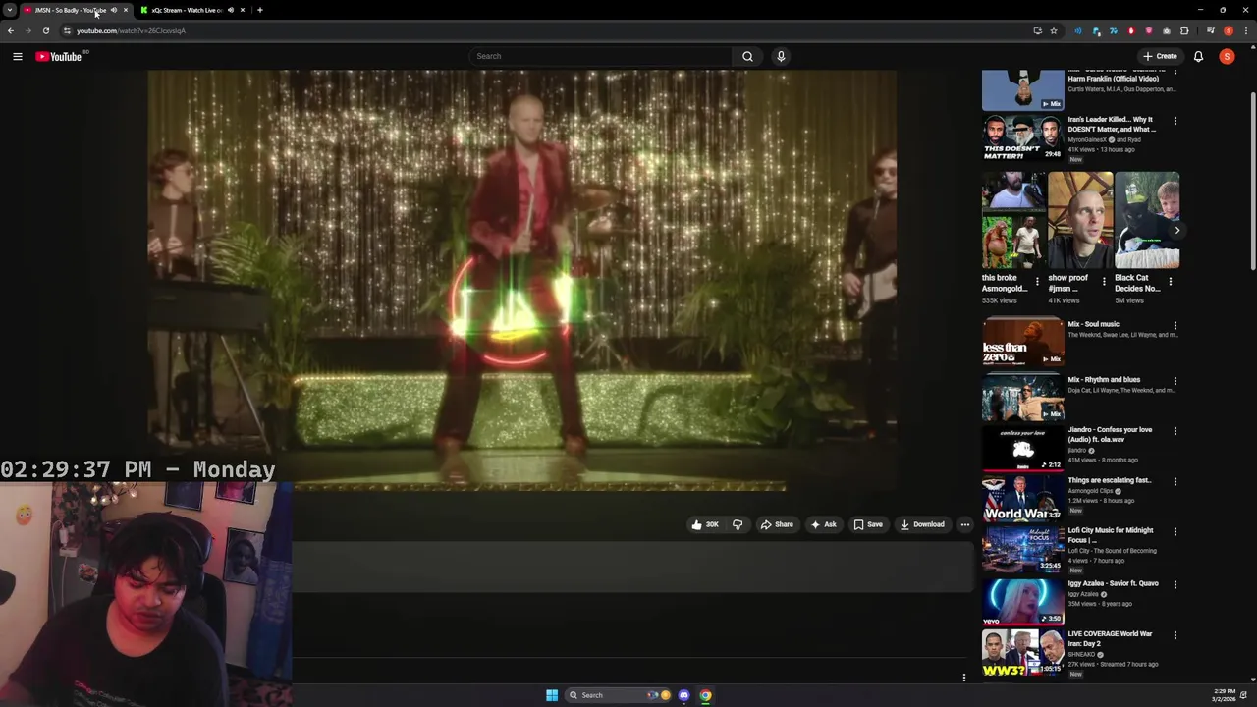Open Lofi City Music Midnight Focus thumbnail
The height and width of the screenshot is (707, 1257).
click(x=1022, y=549)
